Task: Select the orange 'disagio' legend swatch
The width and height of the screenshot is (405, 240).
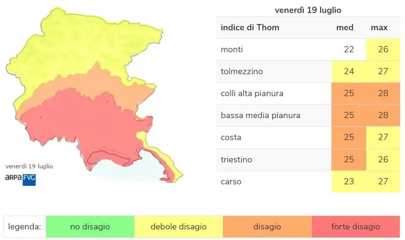Action: 267,227
